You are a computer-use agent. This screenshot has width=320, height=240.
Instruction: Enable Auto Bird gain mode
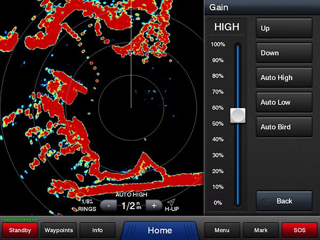click(x=284, y=127)
